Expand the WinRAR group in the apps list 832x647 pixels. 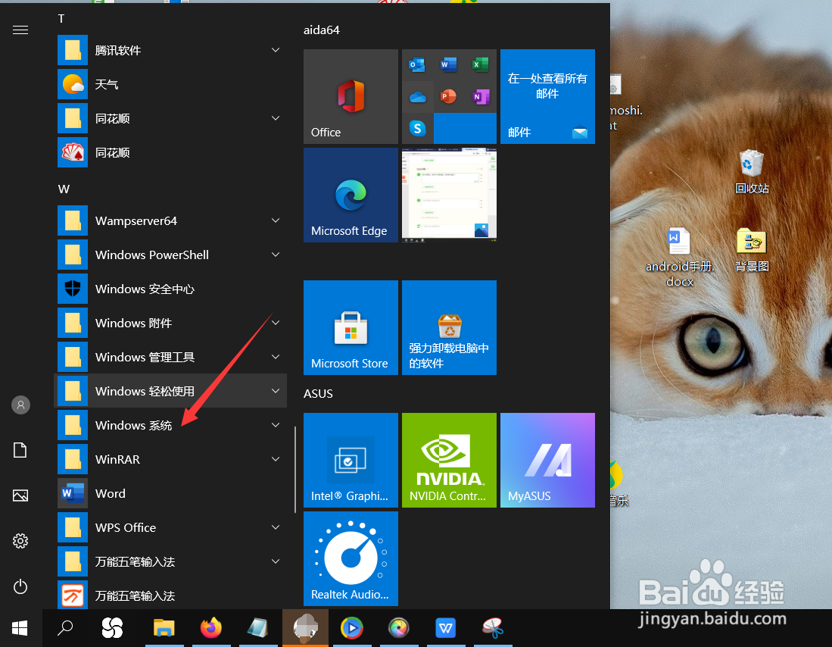click(x=276, y=459)
